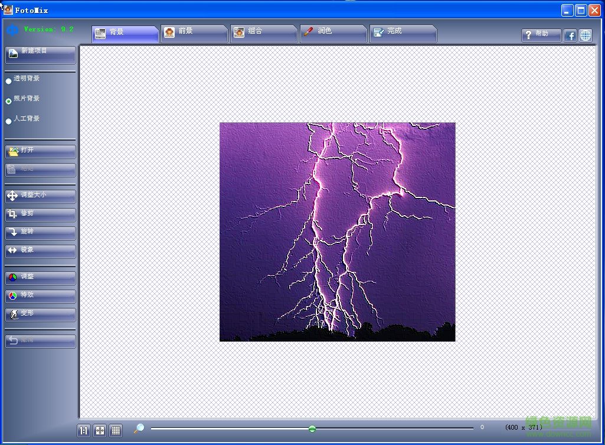Screen dimensions: 605x445
Task: Select the Deform (变形) tool
Action: (40, 314)
